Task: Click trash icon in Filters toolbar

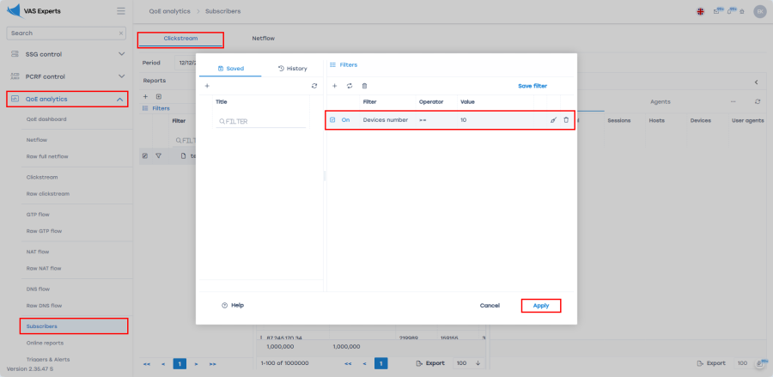Action: (364, 86)
